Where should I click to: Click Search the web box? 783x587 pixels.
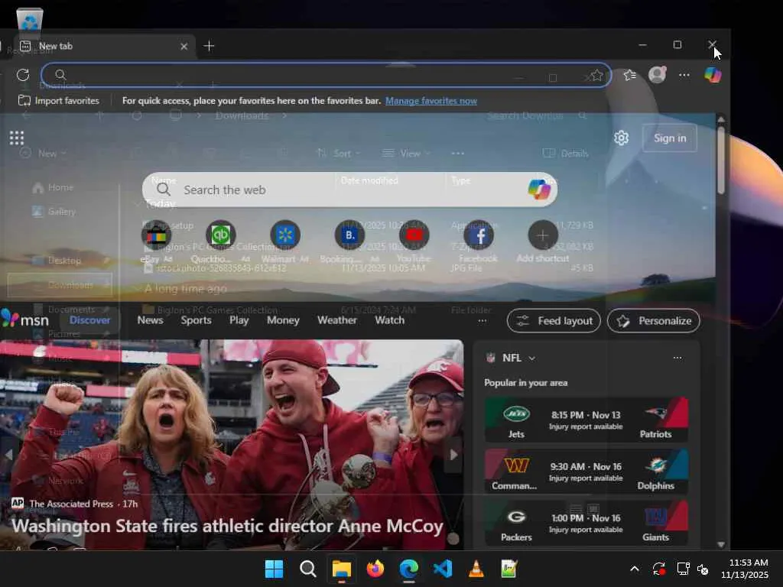349,190
